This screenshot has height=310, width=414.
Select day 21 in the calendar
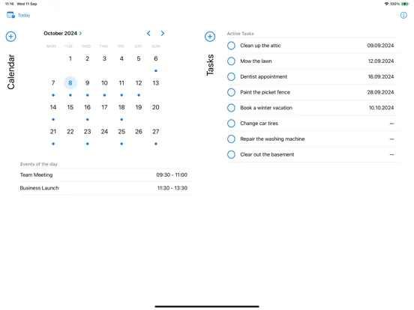(x=53, y=132)
